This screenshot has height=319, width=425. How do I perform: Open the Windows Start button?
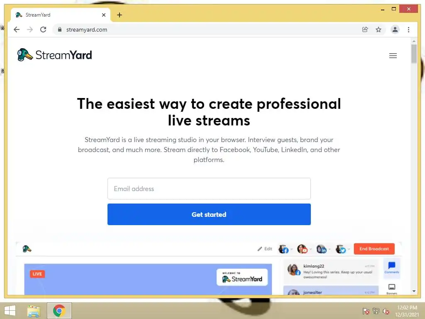(10, 311)
